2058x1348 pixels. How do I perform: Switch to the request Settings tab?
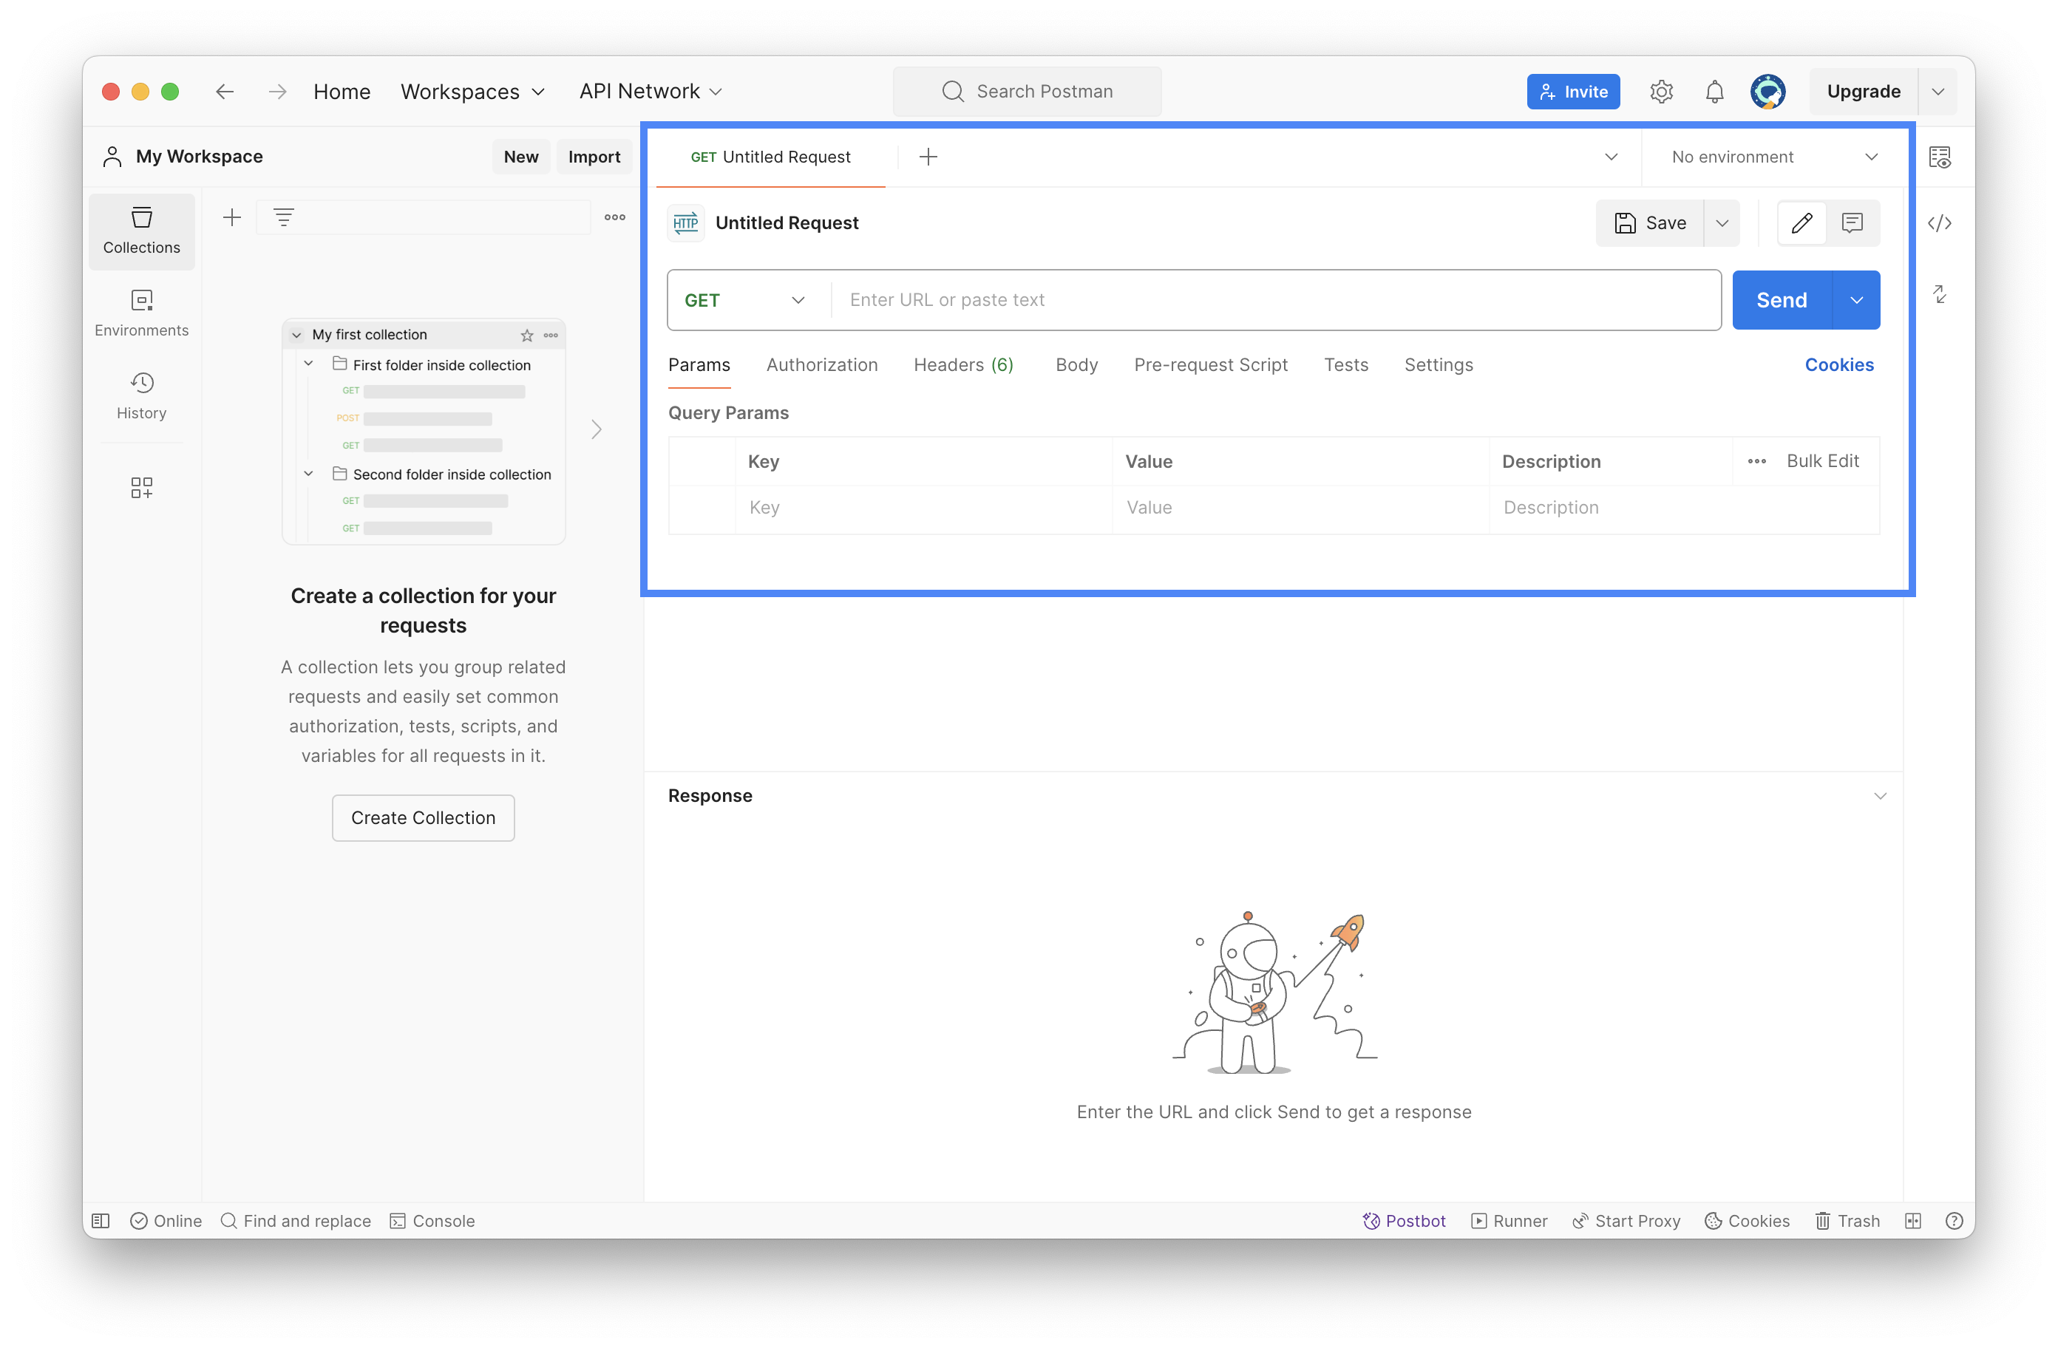(x=1438, y=365)
